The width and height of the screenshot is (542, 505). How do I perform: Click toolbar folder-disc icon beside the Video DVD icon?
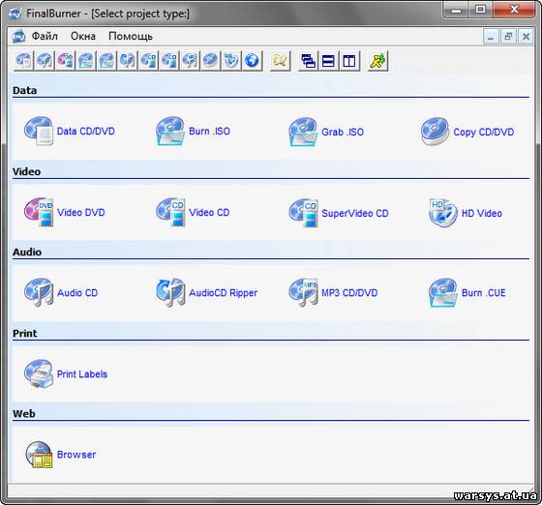click(x=86, y=61)
